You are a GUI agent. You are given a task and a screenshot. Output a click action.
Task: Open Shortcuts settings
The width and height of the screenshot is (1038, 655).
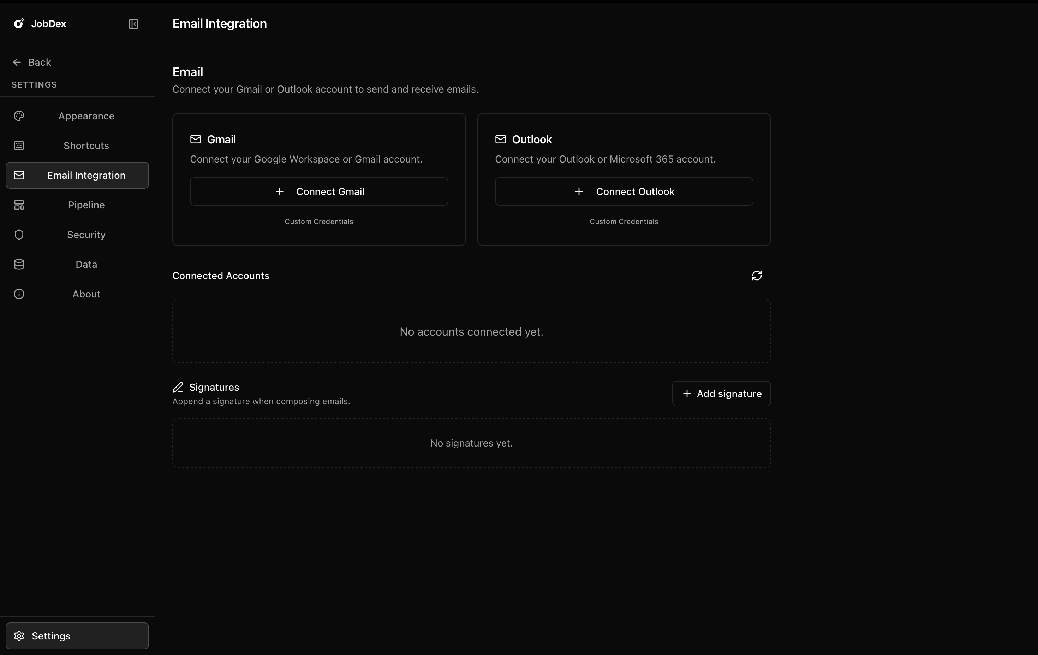(77, 146)
